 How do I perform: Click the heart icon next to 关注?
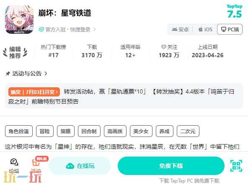click(163, 47)
